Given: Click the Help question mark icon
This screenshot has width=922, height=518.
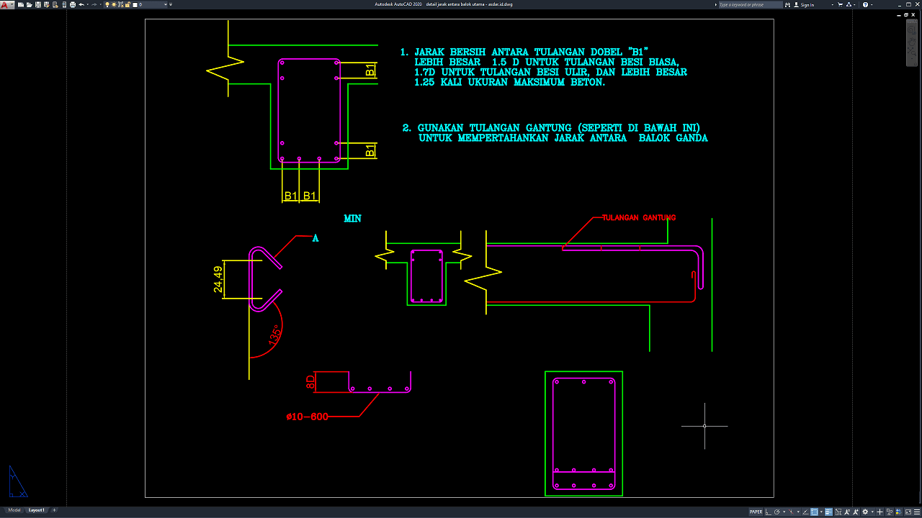Looking at the screenshot, I should coord(864,4).
